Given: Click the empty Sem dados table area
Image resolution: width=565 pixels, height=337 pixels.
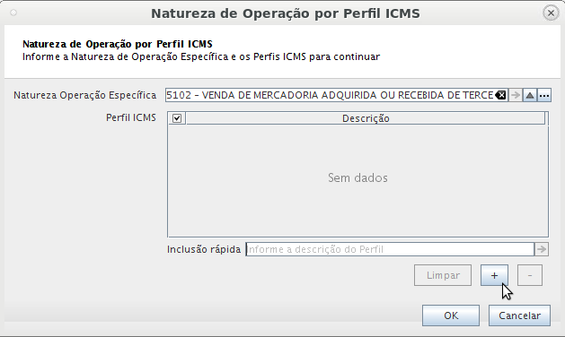Looking at the screenshot, I should 358,180.
